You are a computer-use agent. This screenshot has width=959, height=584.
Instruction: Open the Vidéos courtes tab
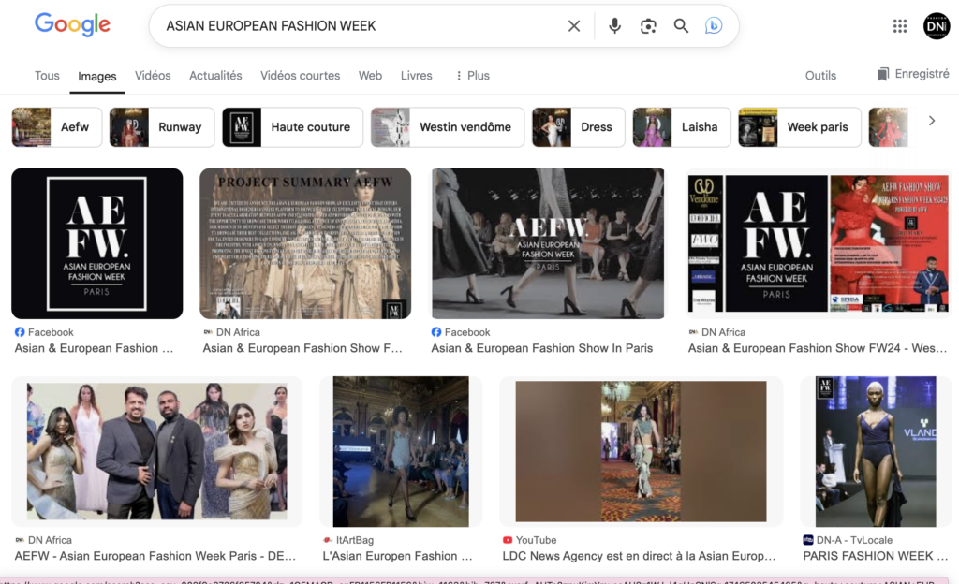pos(301,75)
